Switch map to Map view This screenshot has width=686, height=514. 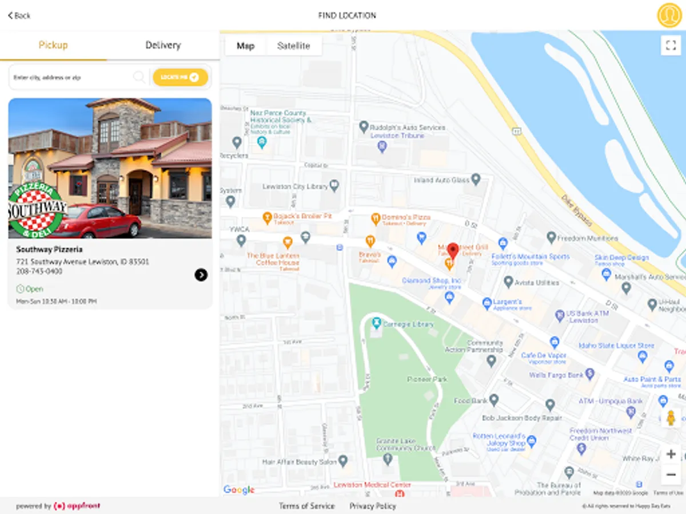246,46
